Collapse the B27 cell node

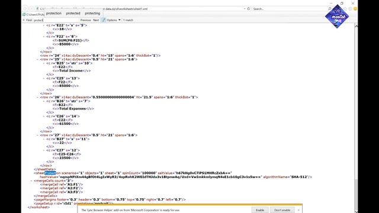coord(44,139)
